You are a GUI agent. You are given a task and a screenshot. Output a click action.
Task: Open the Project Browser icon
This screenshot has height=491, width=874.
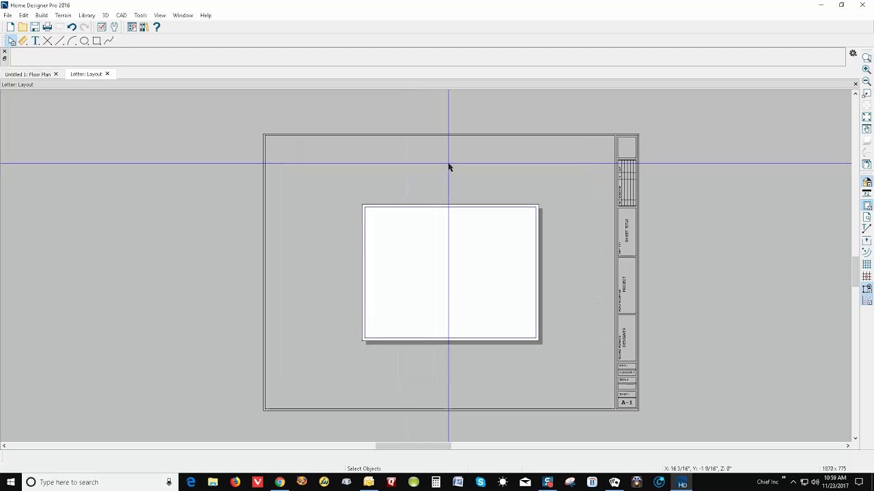coord(132,27)
